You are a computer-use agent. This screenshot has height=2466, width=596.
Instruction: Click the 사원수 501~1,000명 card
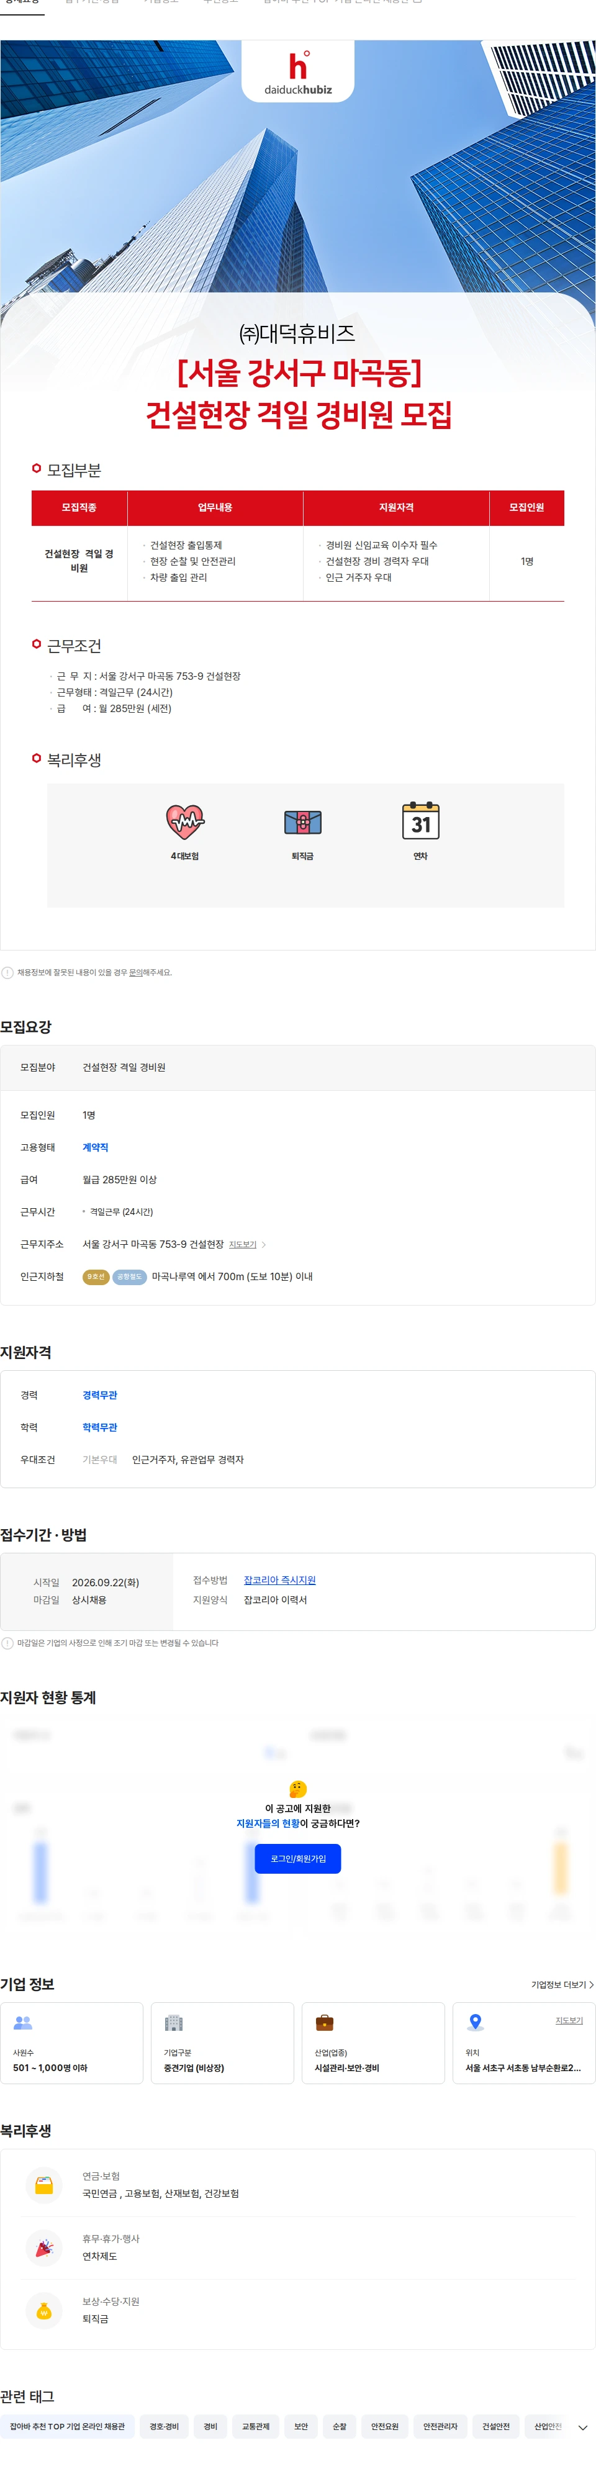72,2043
